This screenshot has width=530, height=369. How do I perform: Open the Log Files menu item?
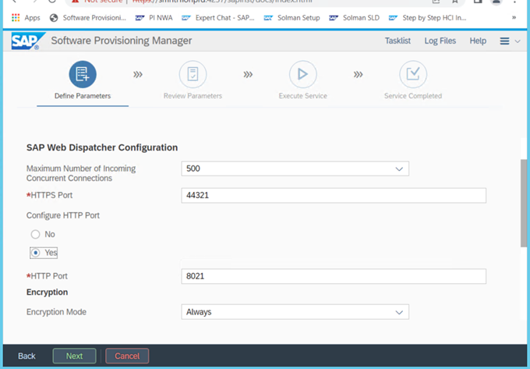440,41
